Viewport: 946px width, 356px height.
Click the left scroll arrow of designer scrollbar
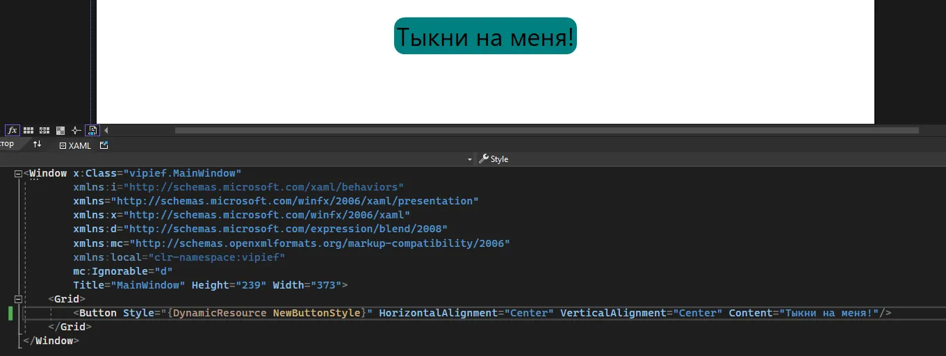pyautogui.click(x=106, y=130)
